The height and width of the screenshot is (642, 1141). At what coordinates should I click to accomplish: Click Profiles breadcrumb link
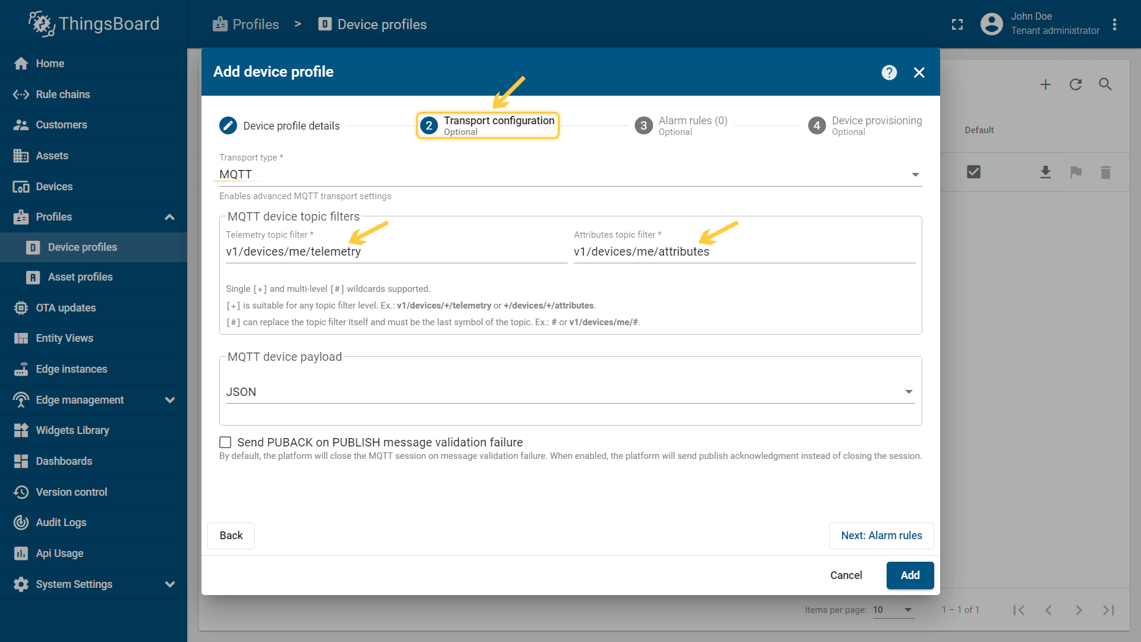click(x=245, y=24)
